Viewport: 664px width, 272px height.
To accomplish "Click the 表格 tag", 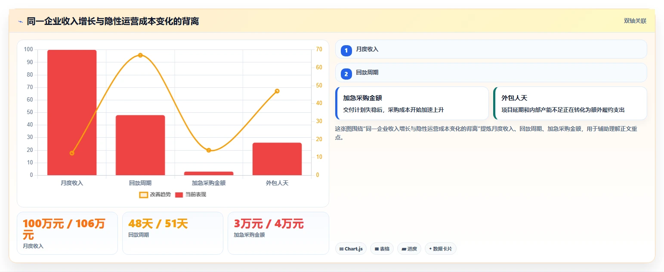I will (382, 249).
